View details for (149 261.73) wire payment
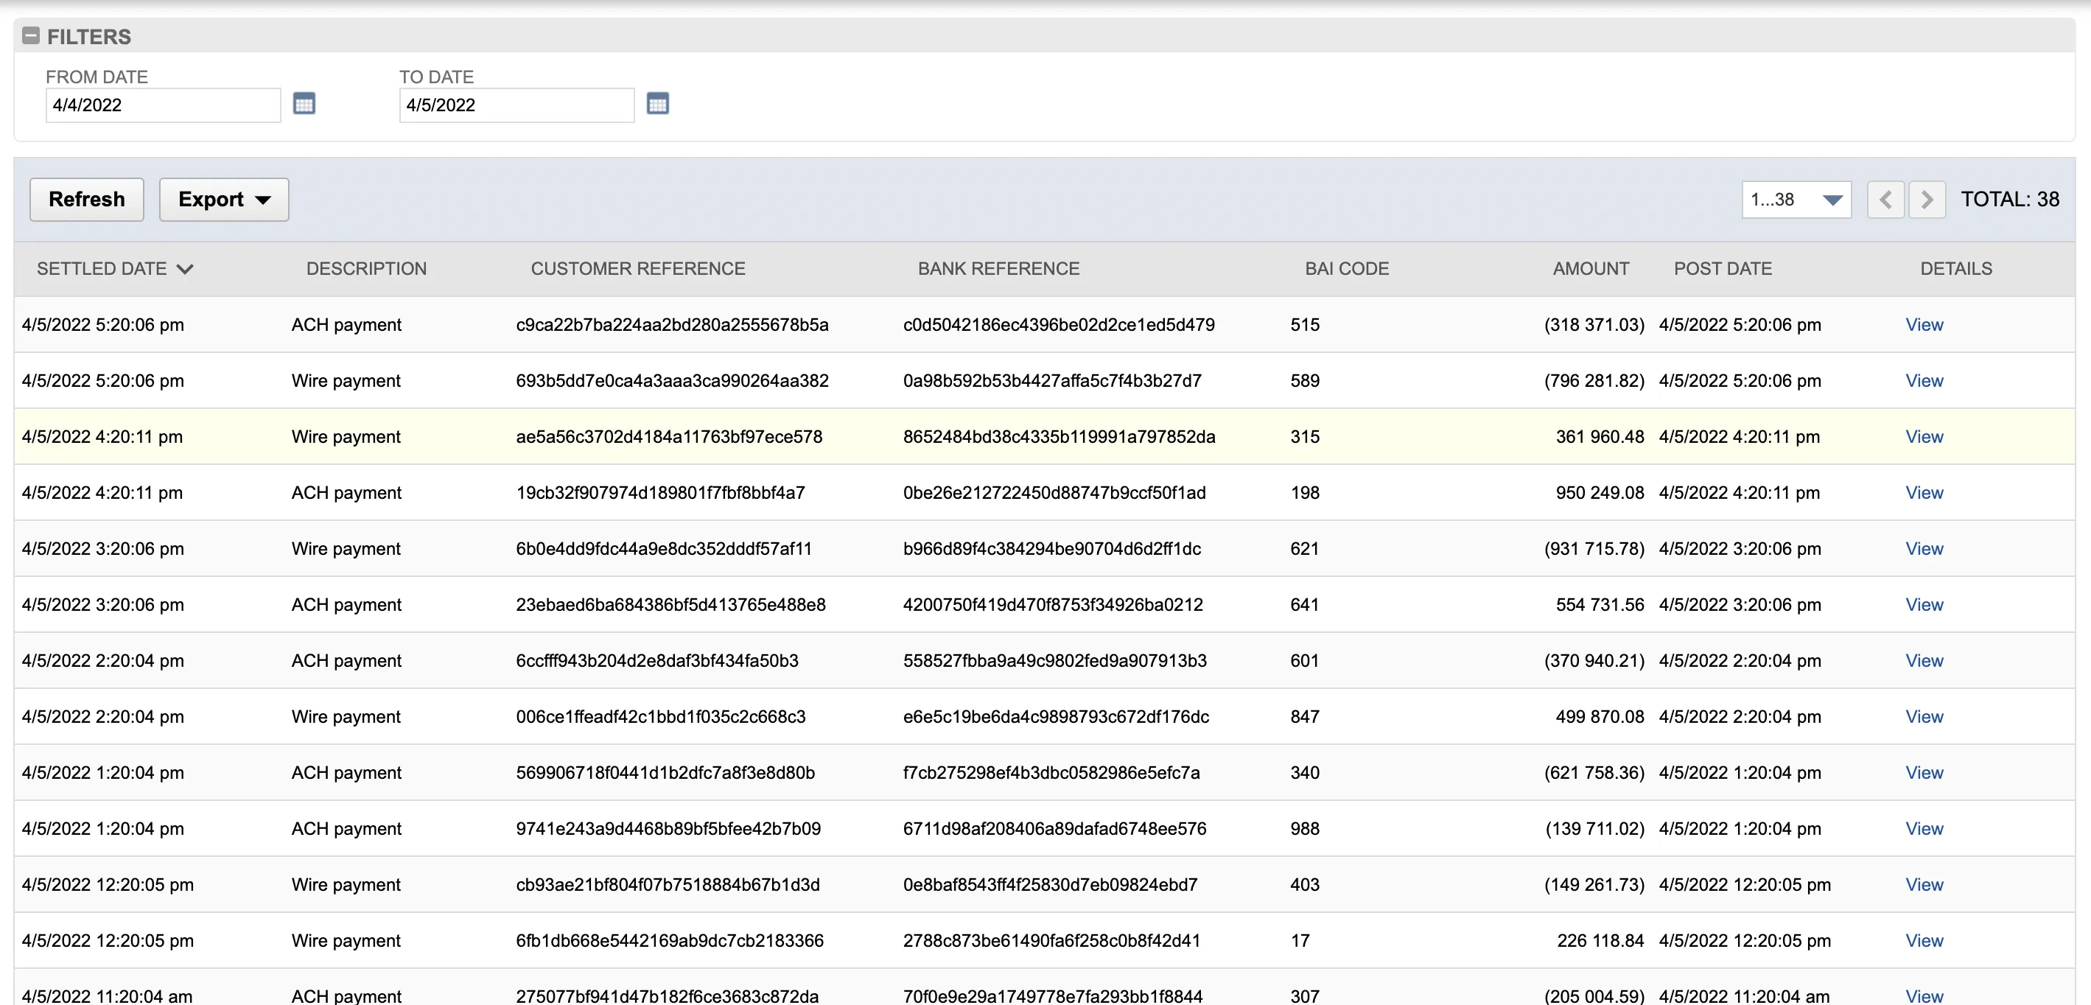 (1924, 885)
